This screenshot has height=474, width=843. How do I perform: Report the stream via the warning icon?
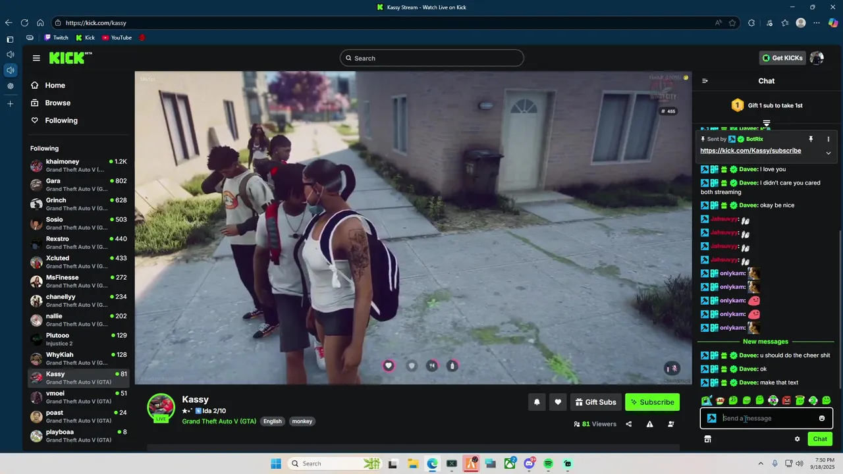click(x=650, y=424)
